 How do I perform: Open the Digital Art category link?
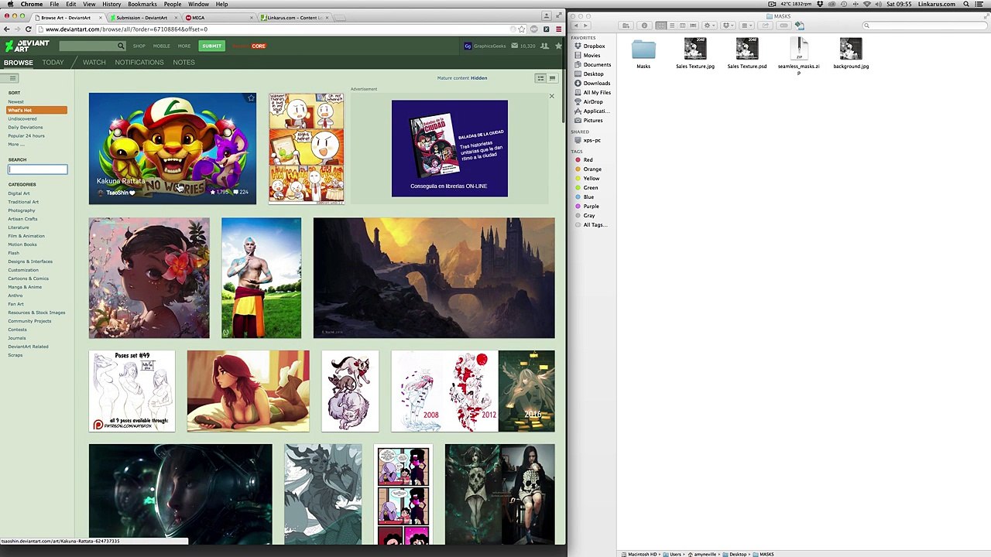click(19, 193)
